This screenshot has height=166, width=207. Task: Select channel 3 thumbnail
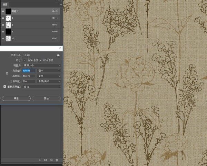pos(8,25)
